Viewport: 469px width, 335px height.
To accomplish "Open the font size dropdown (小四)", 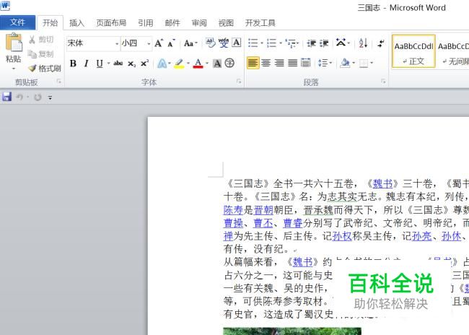I will 149,44.
